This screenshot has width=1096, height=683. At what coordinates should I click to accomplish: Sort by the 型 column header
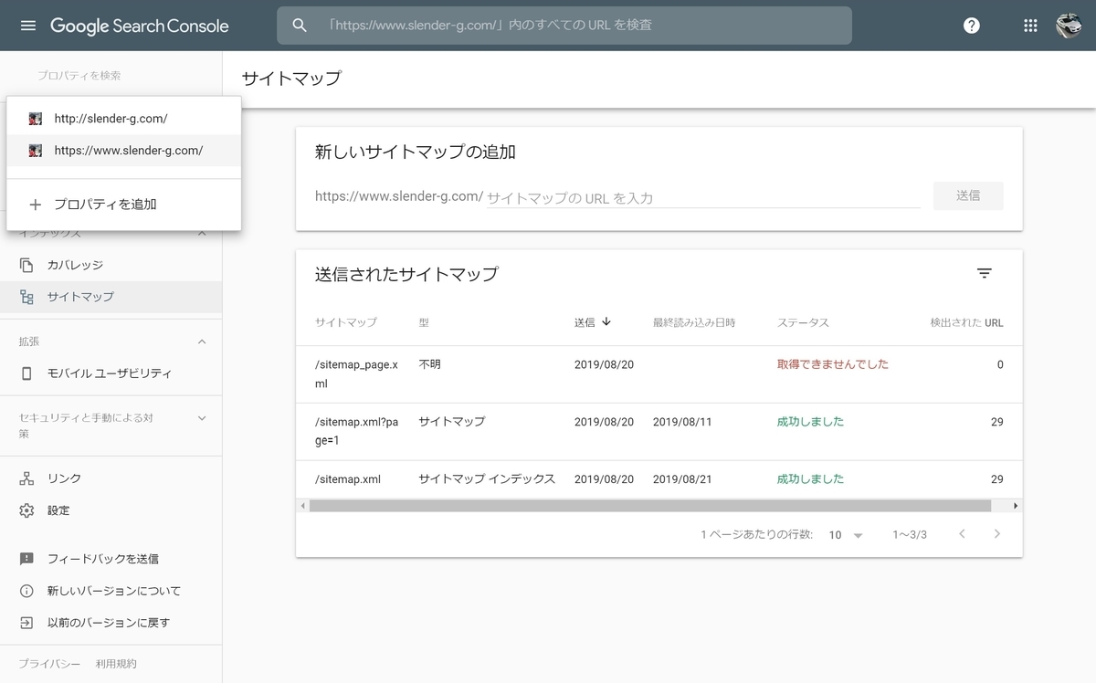tap(424, 322)
